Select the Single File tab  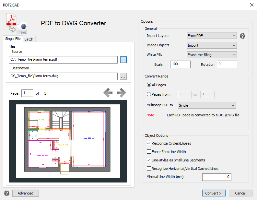pos(13,39)
